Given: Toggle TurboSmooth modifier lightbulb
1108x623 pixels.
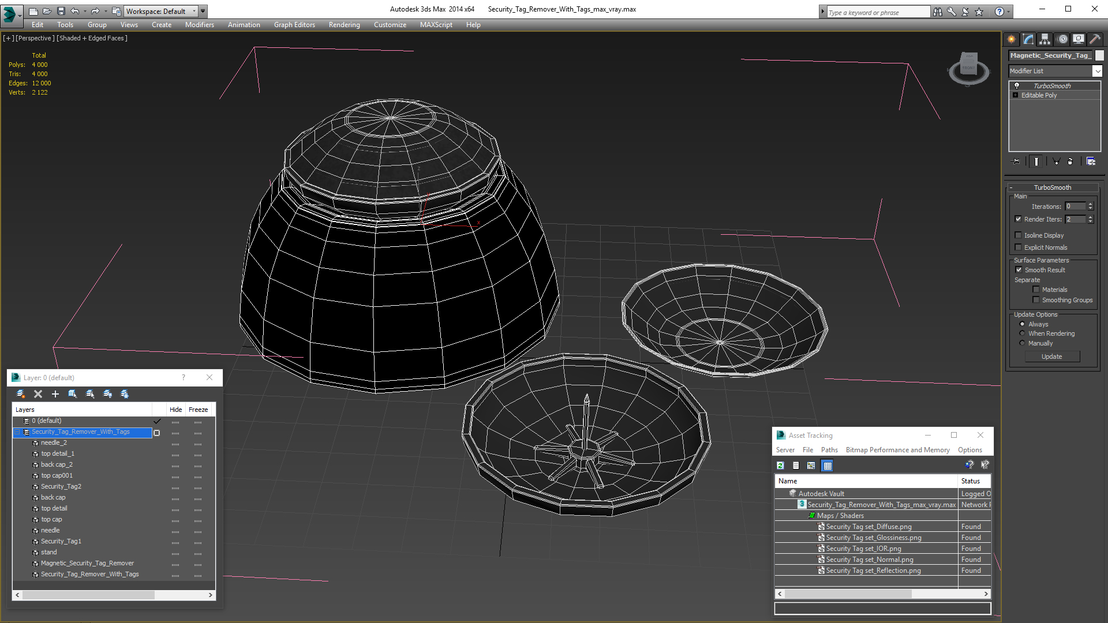Looking at the screenshot, I should point(1017,85).
